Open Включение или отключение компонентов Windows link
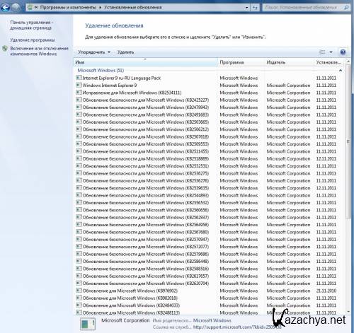Image resolution: width=354 pixels, height=333 pixels. tap(39, 51)
